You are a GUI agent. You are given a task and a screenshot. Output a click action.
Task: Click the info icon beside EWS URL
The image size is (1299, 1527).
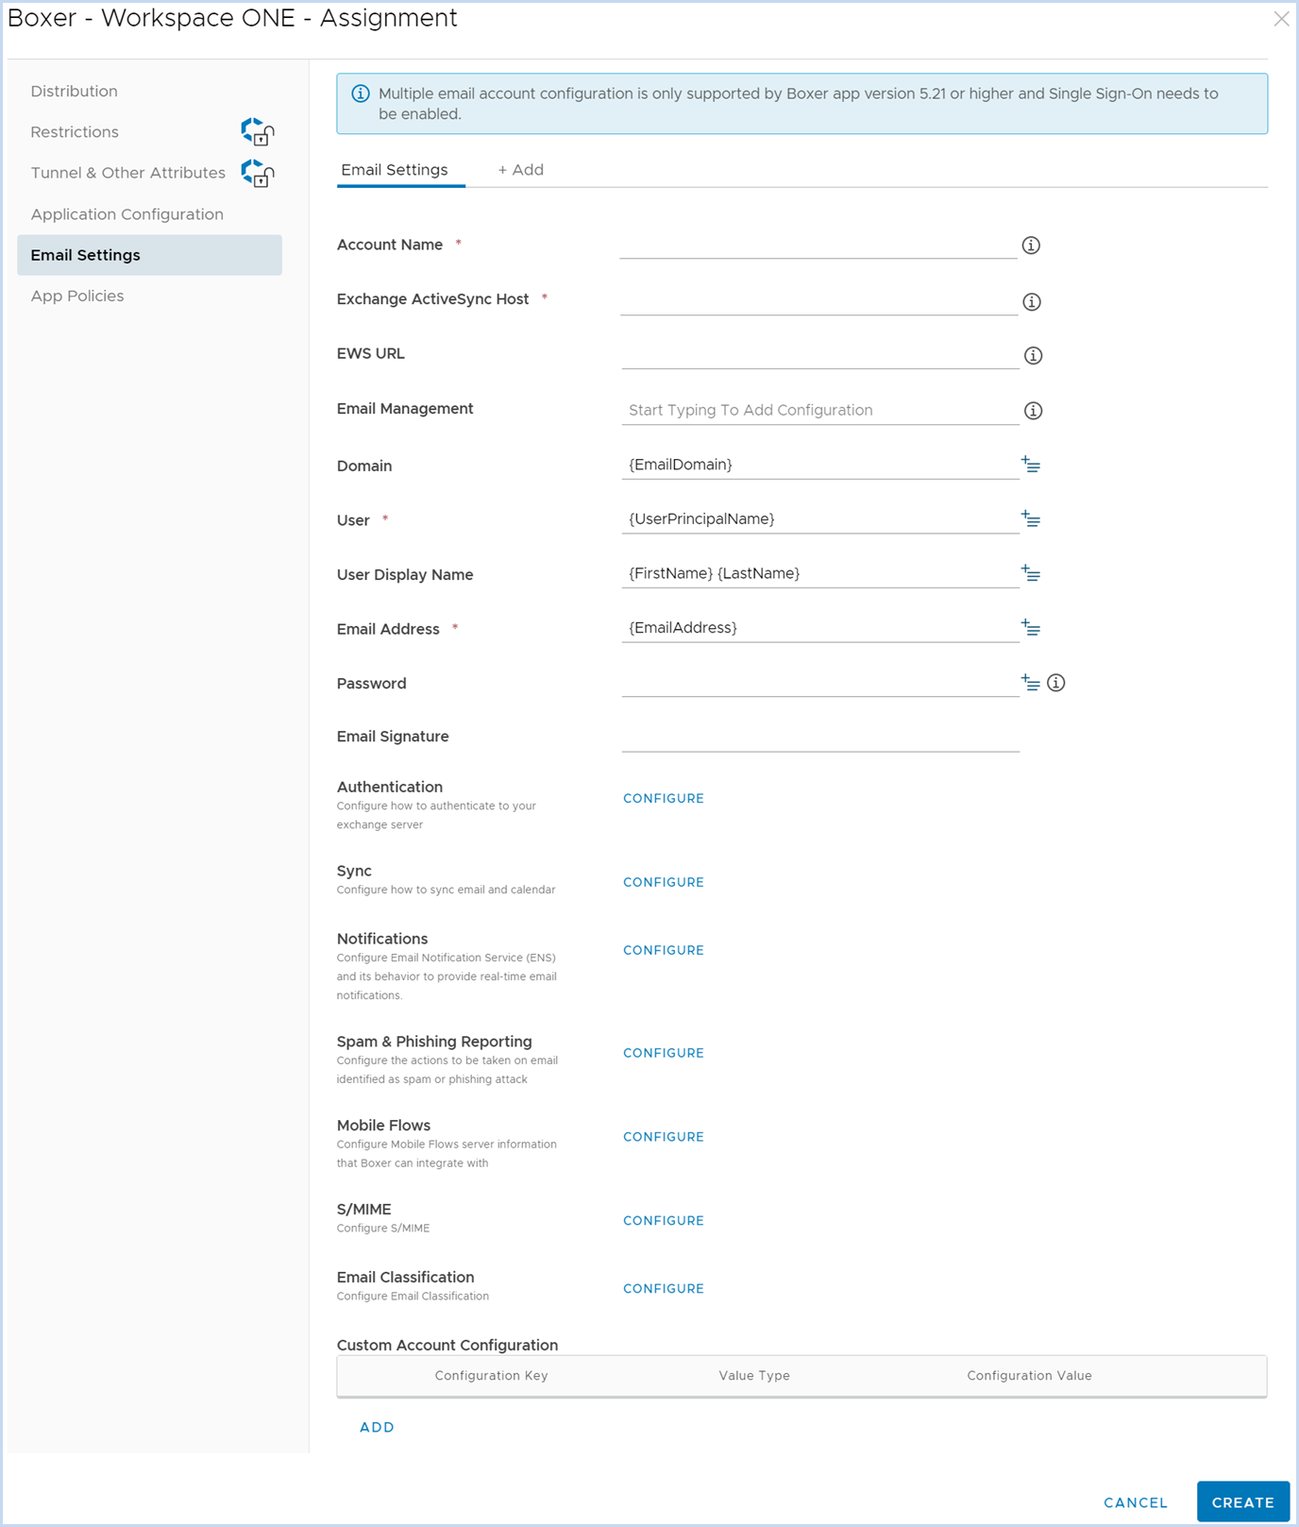pos(1034,356)
